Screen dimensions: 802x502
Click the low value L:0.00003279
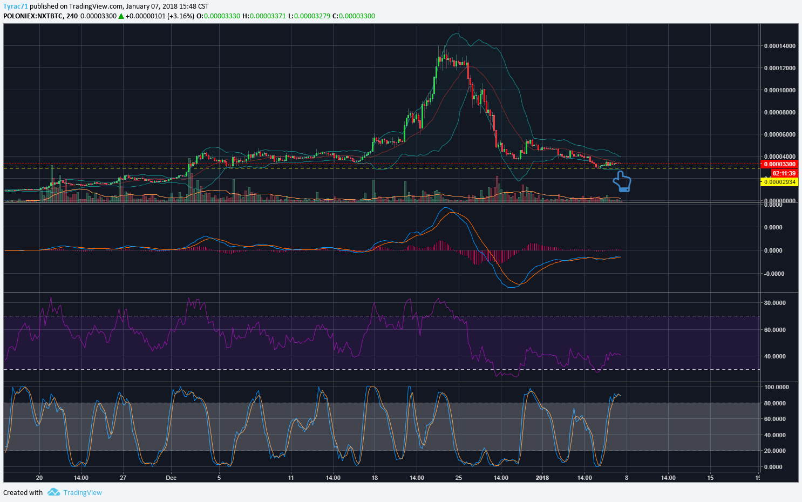click(x=309, y=16)
